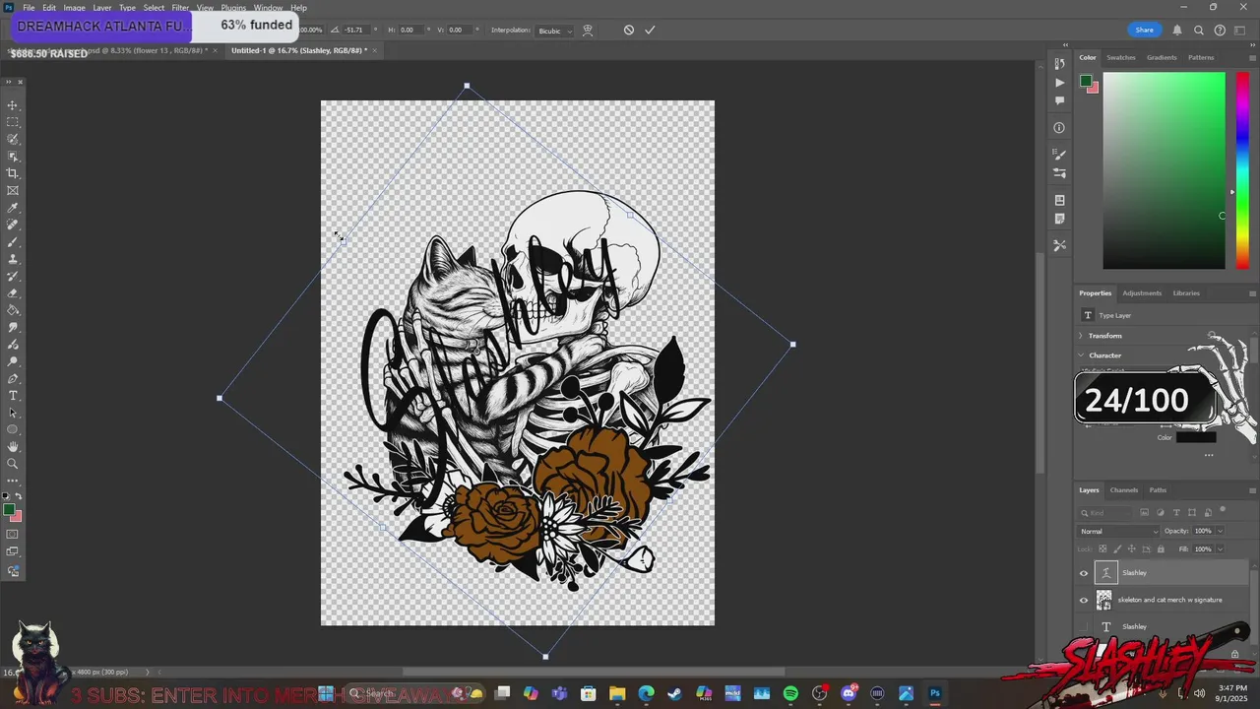Swap the foreground and background colors
1260x709 pixels.
(19, 496)
